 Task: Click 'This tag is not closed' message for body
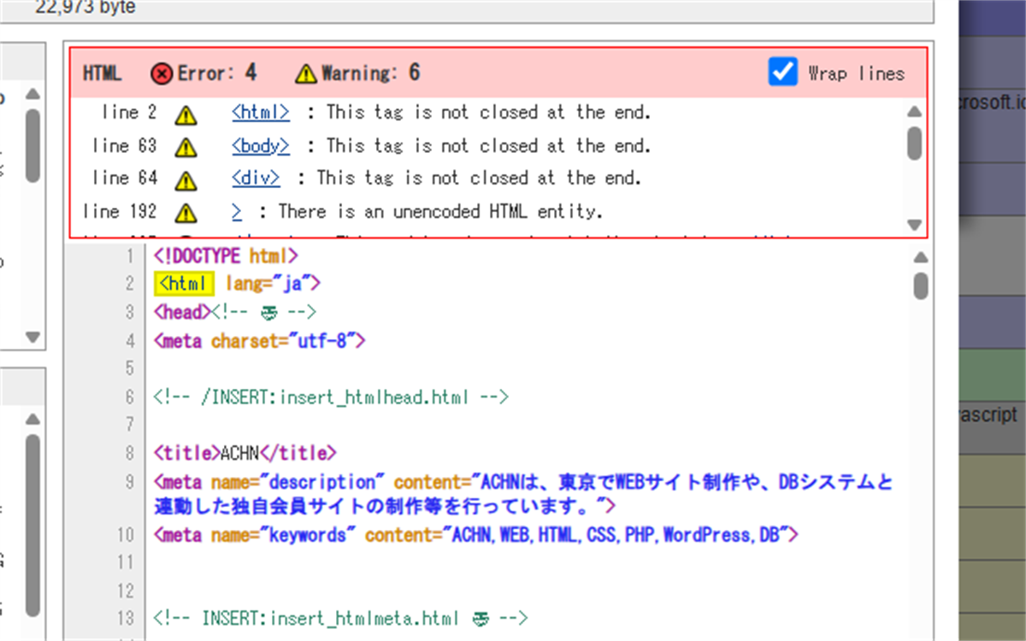pos(488,145)
